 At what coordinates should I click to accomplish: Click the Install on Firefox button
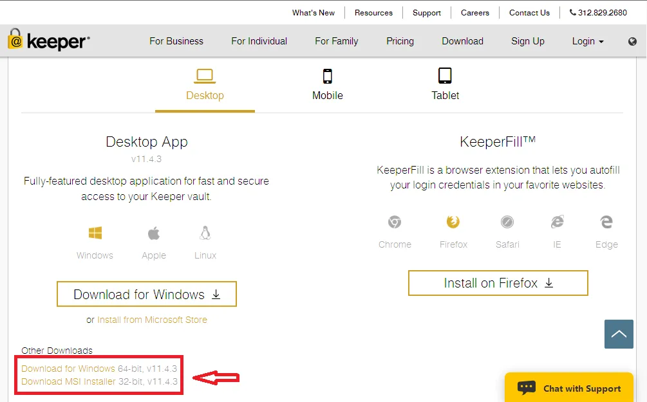[x=498, y=283]
